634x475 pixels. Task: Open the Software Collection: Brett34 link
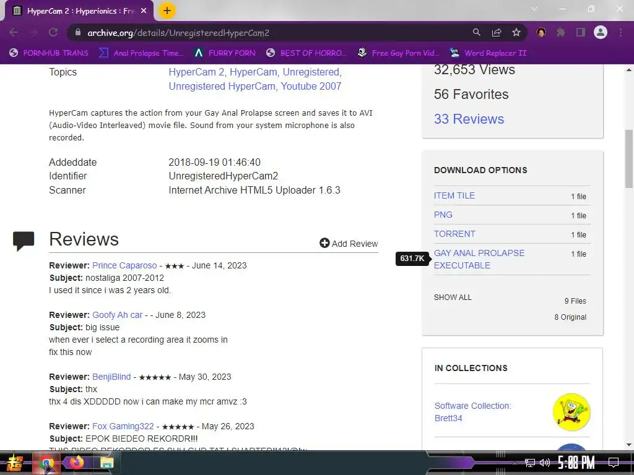click(x=472, y=411)
